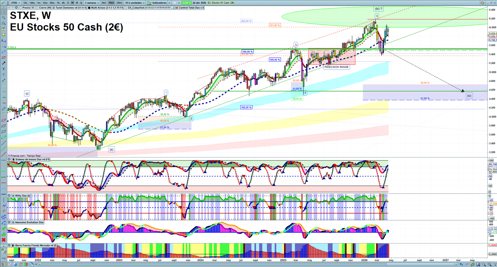
Task: Close the Sistema de trenes Doc panel
Action: coord(9,159)
